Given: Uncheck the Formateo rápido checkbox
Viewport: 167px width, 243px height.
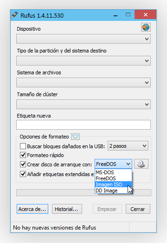Looking at the screenshot, I should tap(23, 155).
